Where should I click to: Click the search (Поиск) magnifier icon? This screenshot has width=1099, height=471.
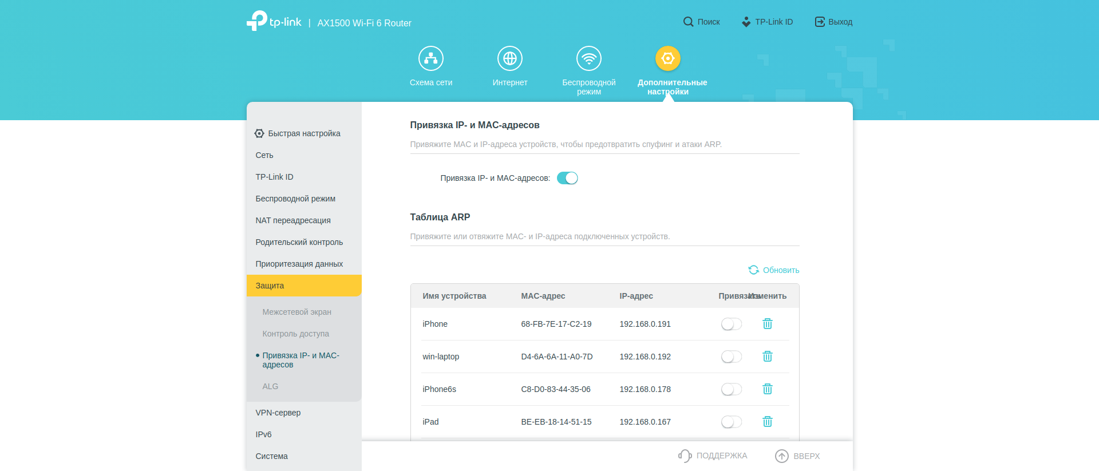click(688, 22)
